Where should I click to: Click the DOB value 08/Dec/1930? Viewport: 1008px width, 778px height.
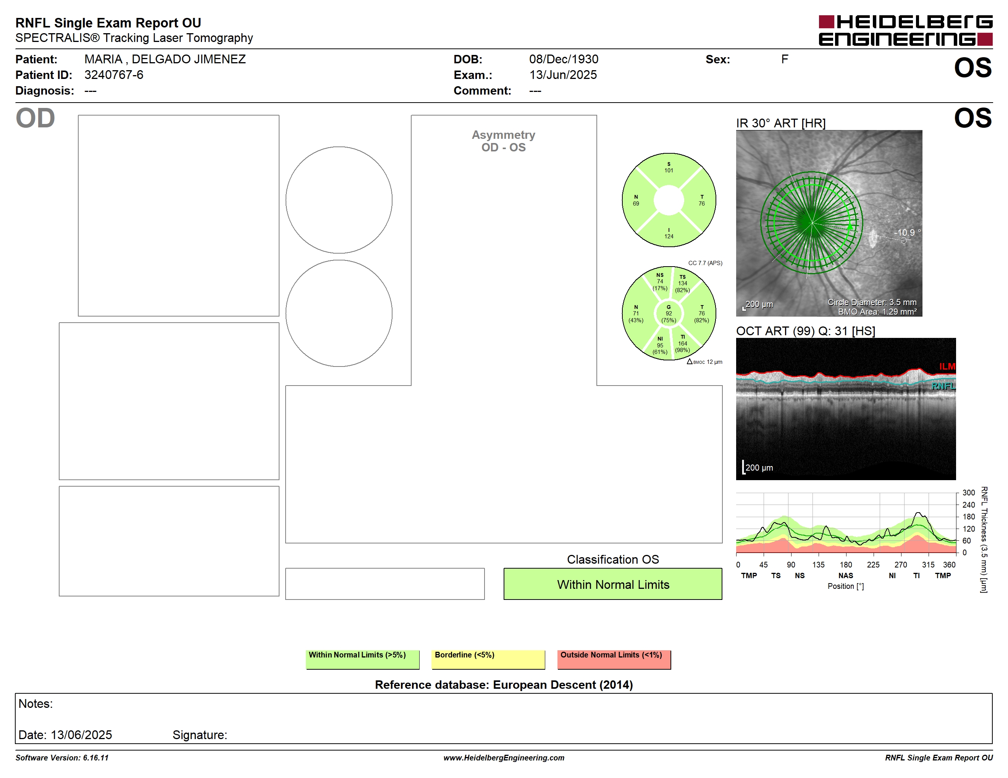564,59
